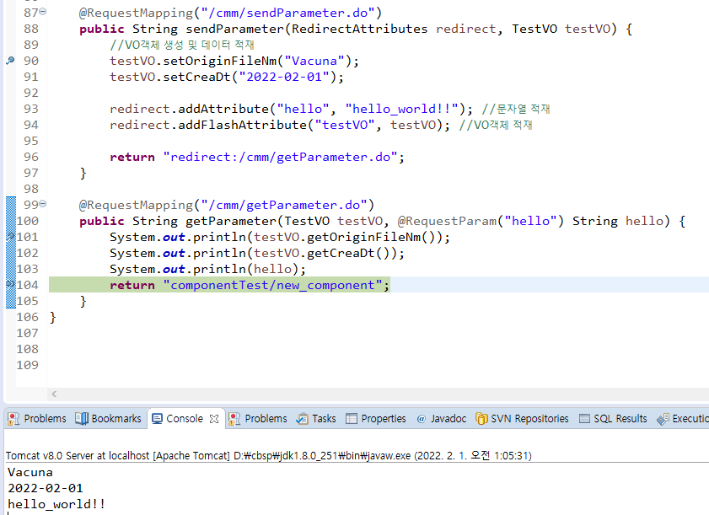
Task: Click the current instruction pointer on line 104
Action: click(10, 284)
